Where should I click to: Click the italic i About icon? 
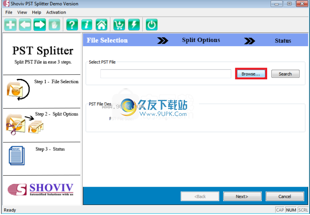click(x=87, y=24)
